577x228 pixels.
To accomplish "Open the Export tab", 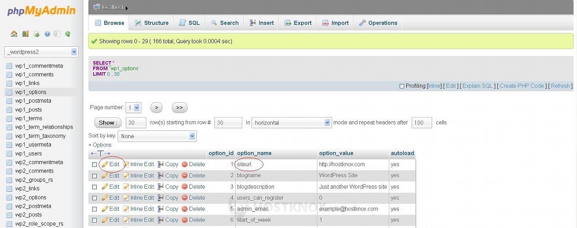I will (298, 23).
